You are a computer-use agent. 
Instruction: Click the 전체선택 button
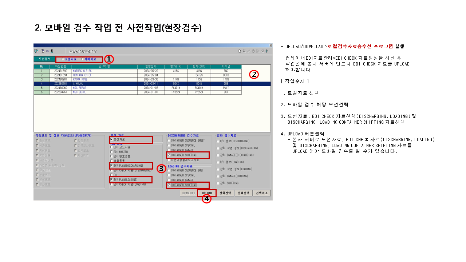tap(244, 193)
